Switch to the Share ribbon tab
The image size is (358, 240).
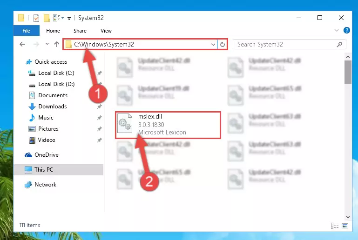80,31
